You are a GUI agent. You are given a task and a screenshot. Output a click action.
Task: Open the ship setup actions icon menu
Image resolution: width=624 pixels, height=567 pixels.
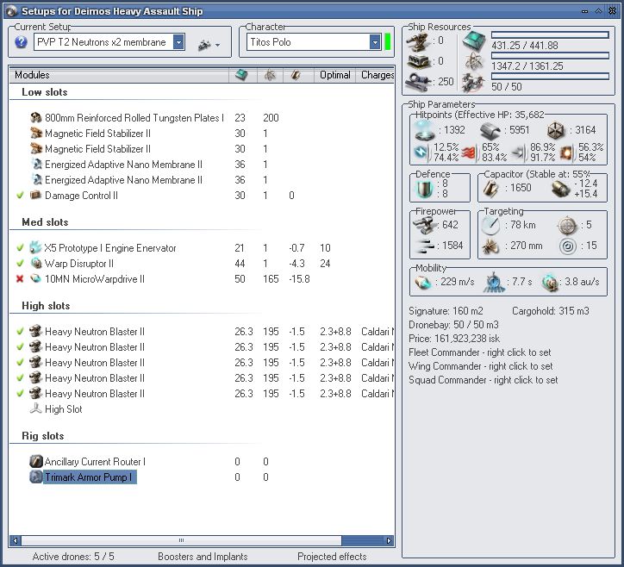(209, 45)
